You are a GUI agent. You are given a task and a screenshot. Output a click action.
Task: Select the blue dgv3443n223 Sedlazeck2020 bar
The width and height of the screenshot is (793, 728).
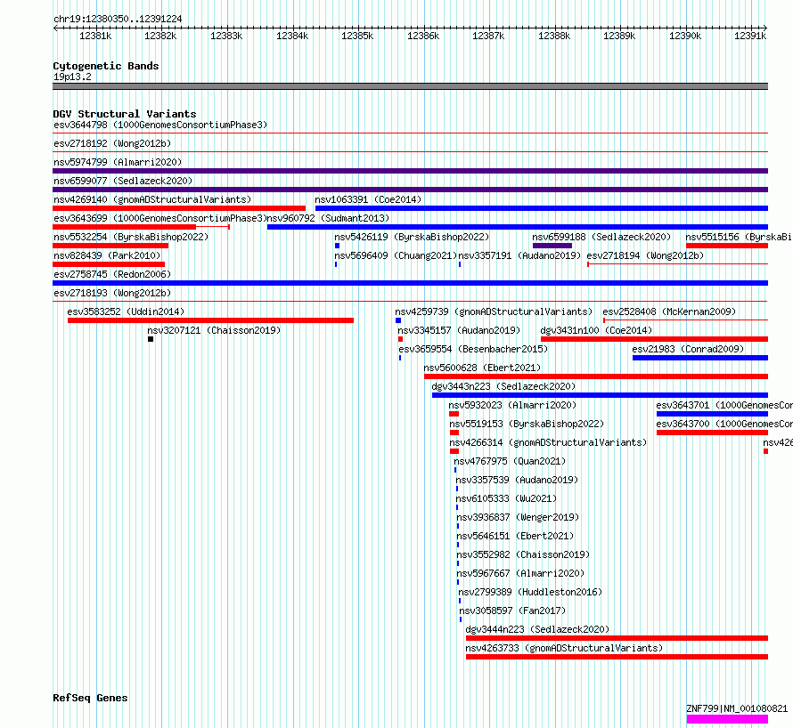(x=600, y=395)
